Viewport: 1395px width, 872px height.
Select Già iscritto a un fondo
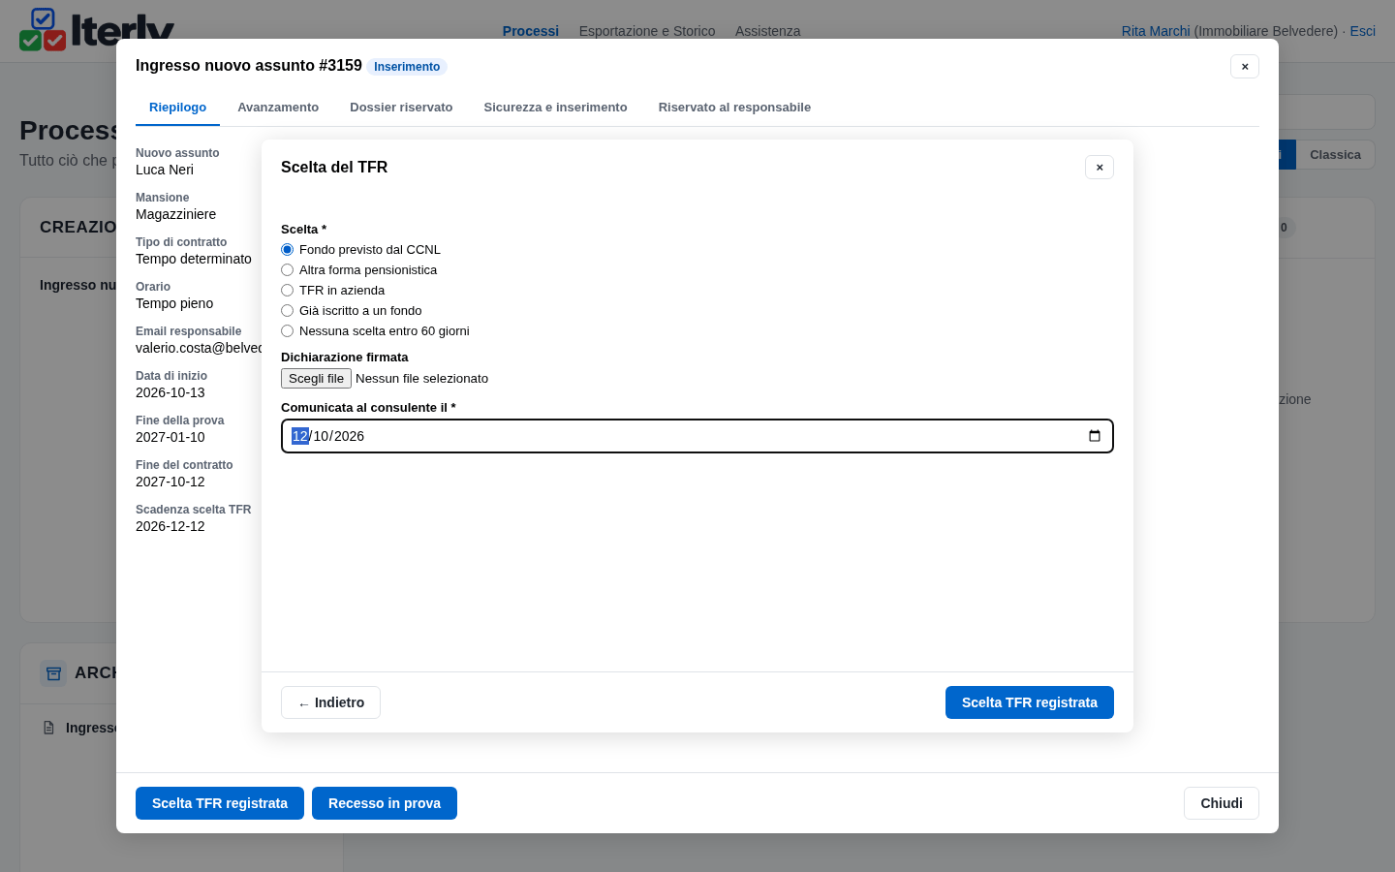[x=287, y=311]
